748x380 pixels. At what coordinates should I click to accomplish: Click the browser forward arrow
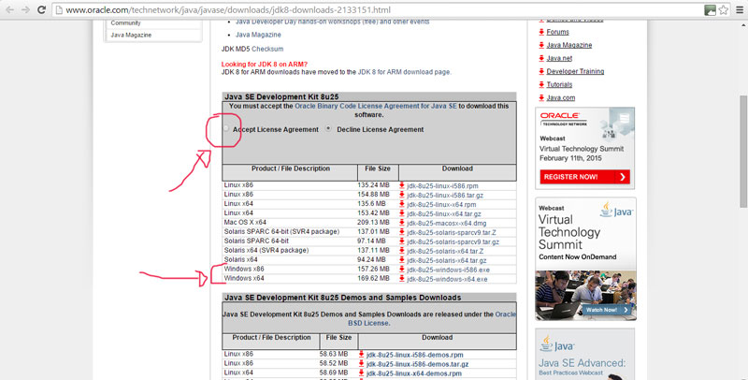pyautogui.click(x=25, y=9)
